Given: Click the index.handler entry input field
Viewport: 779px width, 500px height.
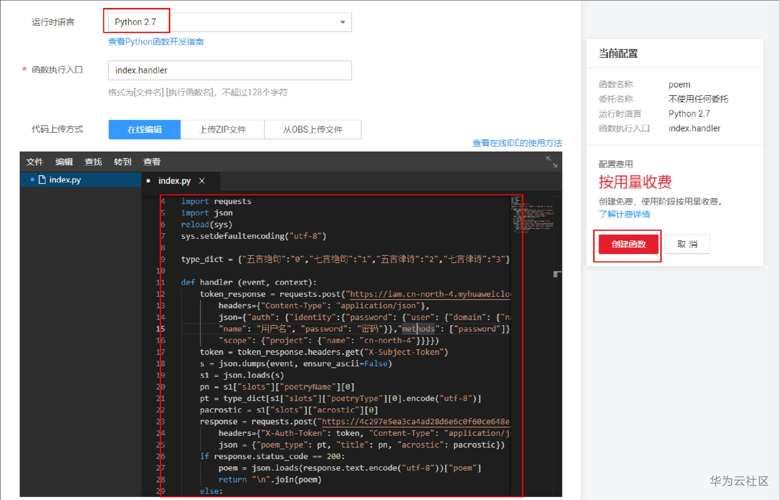Looking at the screenshot, I should pos(229,71).
